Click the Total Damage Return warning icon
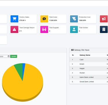This screenshot has width=108, height=105. click(14, 29)
